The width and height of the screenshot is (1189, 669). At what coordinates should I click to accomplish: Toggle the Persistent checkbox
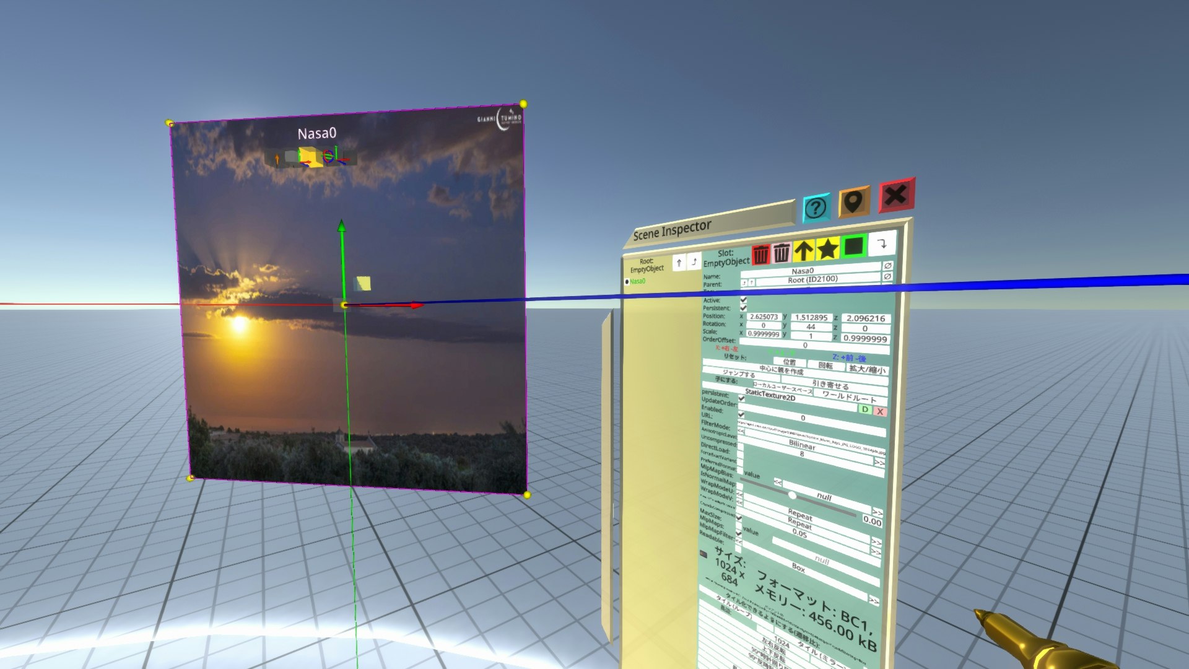click(x=744, y=308)
